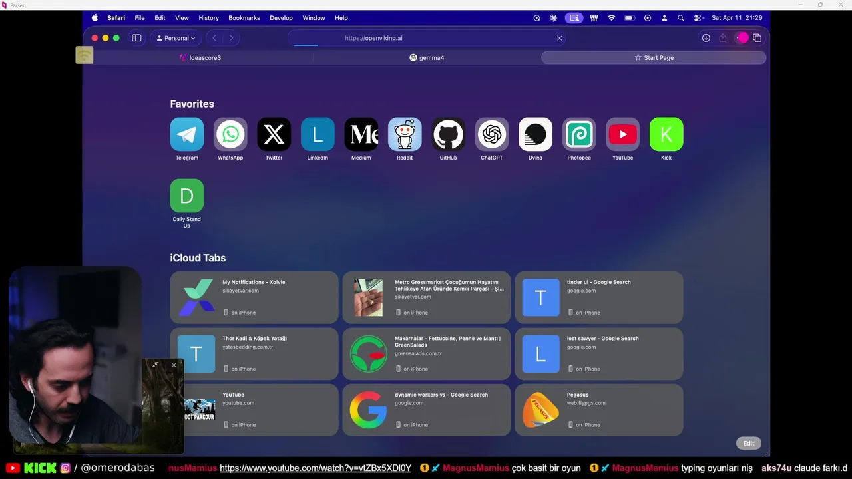The width and height of the screenshot is (852, 479).
Task: Open the Medium favorite
Action: click(x=361, y=134)
